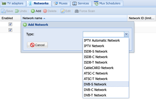This screenshot has width=156, height=103.
Task: Click the Muxes tab icon
Action: [56, 4]
